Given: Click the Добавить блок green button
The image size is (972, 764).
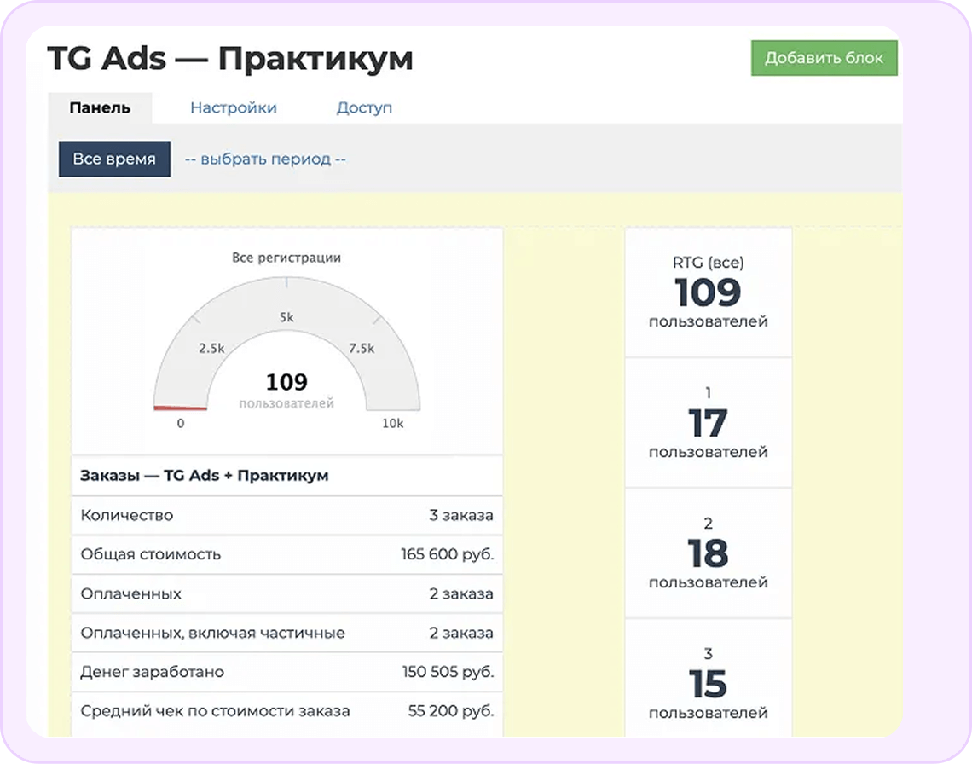Looking at the screenshot, I should (x=824, y=59).
